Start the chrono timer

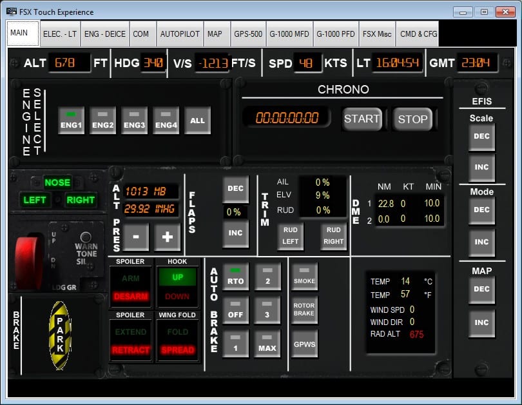pos(362,119)
